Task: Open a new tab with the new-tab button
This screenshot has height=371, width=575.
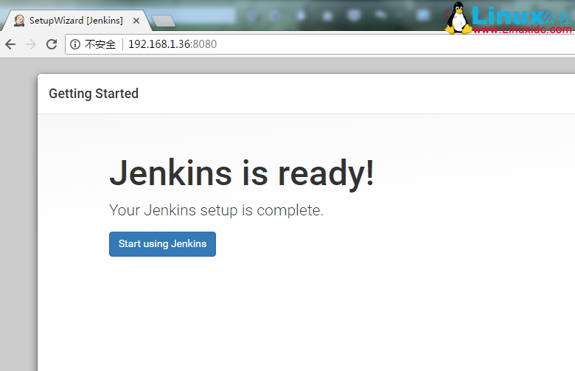Action: click(x=164, y=21)
